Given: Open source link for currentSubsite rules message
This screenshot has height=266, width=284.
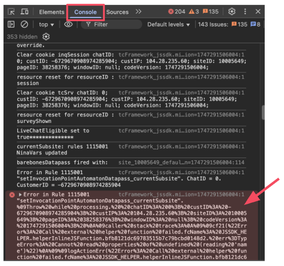Looking at the screenshot, I should (181, 147).
